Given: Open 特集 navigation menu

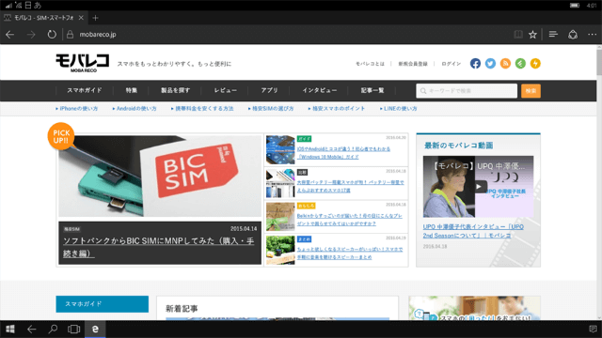Looking at the screenshot, I should (x=132, y=90).
